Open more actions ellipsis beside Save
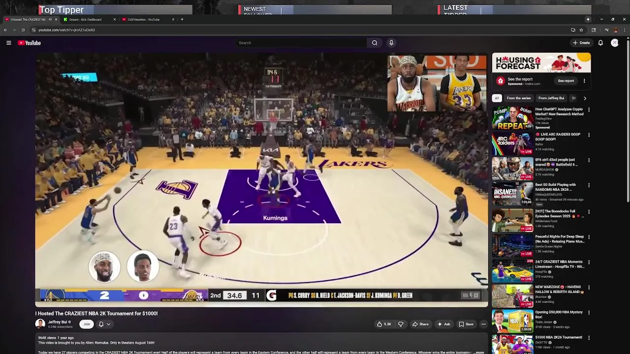630x354 pixels. point(483,324)
